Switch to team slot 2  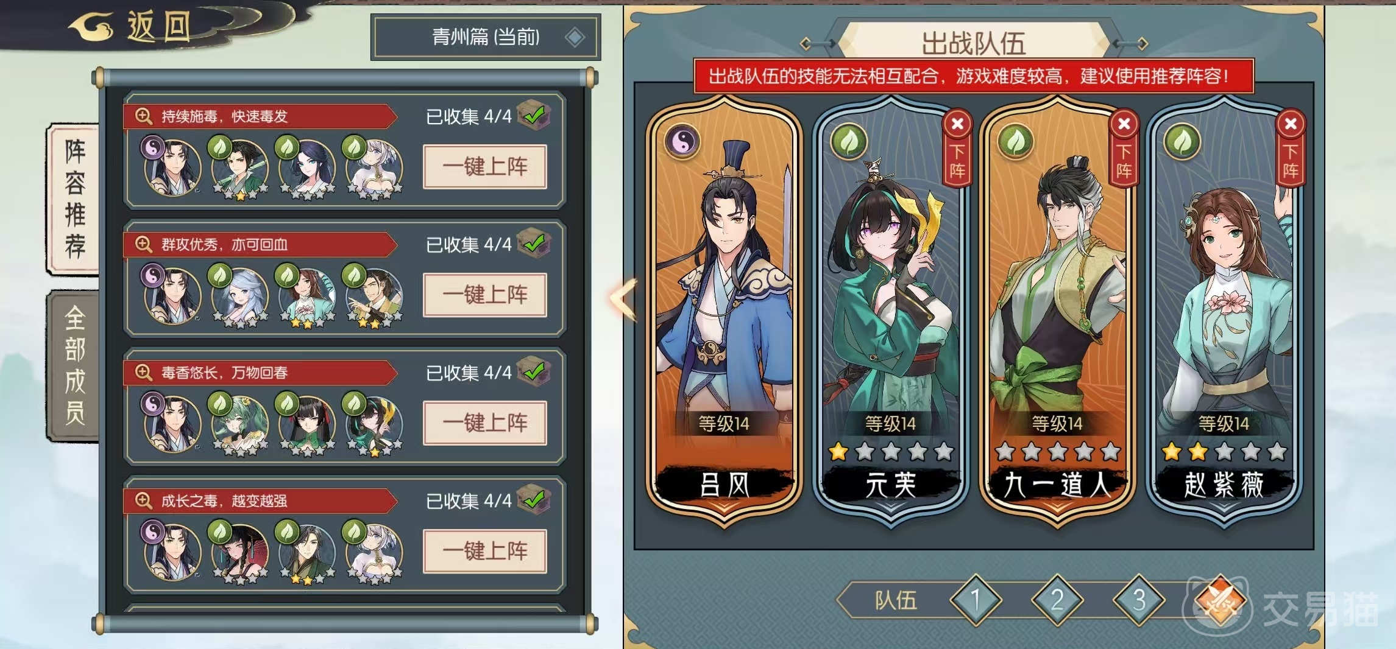tap(1057, 600)
